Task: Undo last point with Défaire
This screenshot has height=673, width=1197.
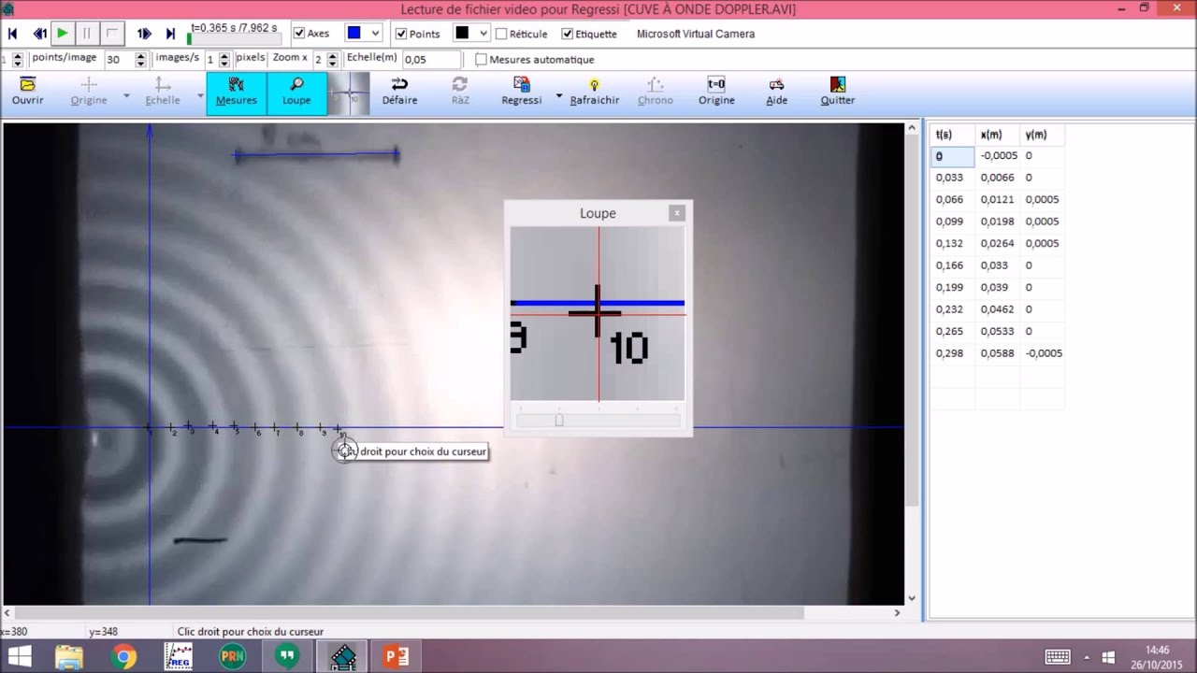Action: point(399,92)
